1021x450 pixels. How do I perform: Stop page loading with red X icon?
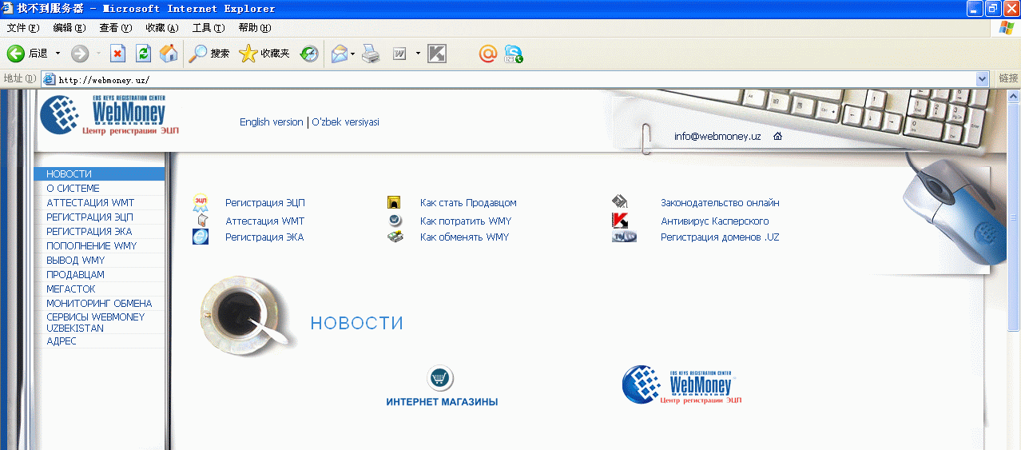117,54
